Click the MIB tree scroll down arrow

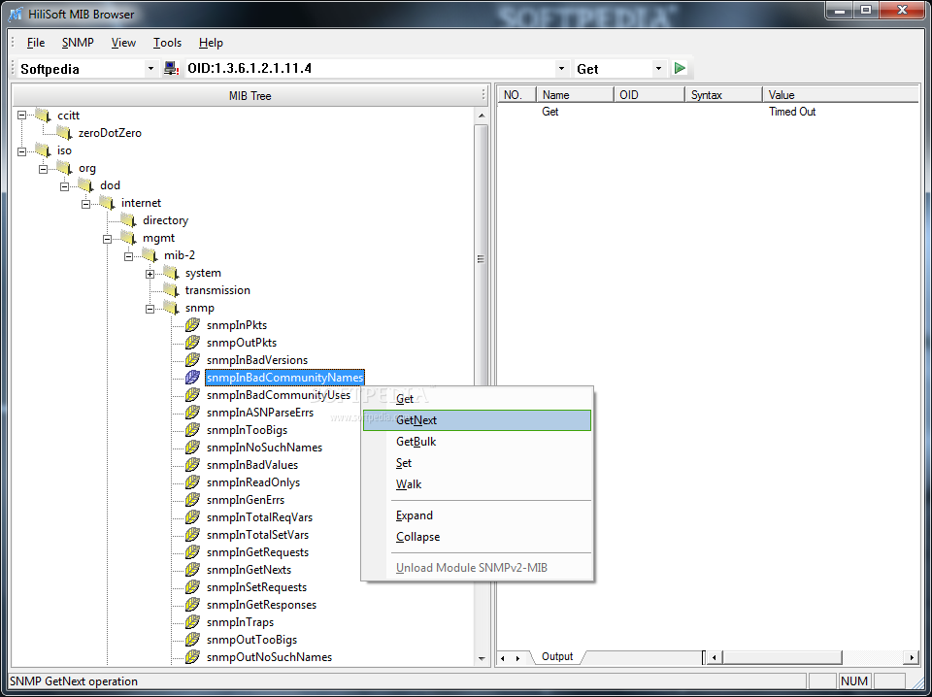point(482,658)
